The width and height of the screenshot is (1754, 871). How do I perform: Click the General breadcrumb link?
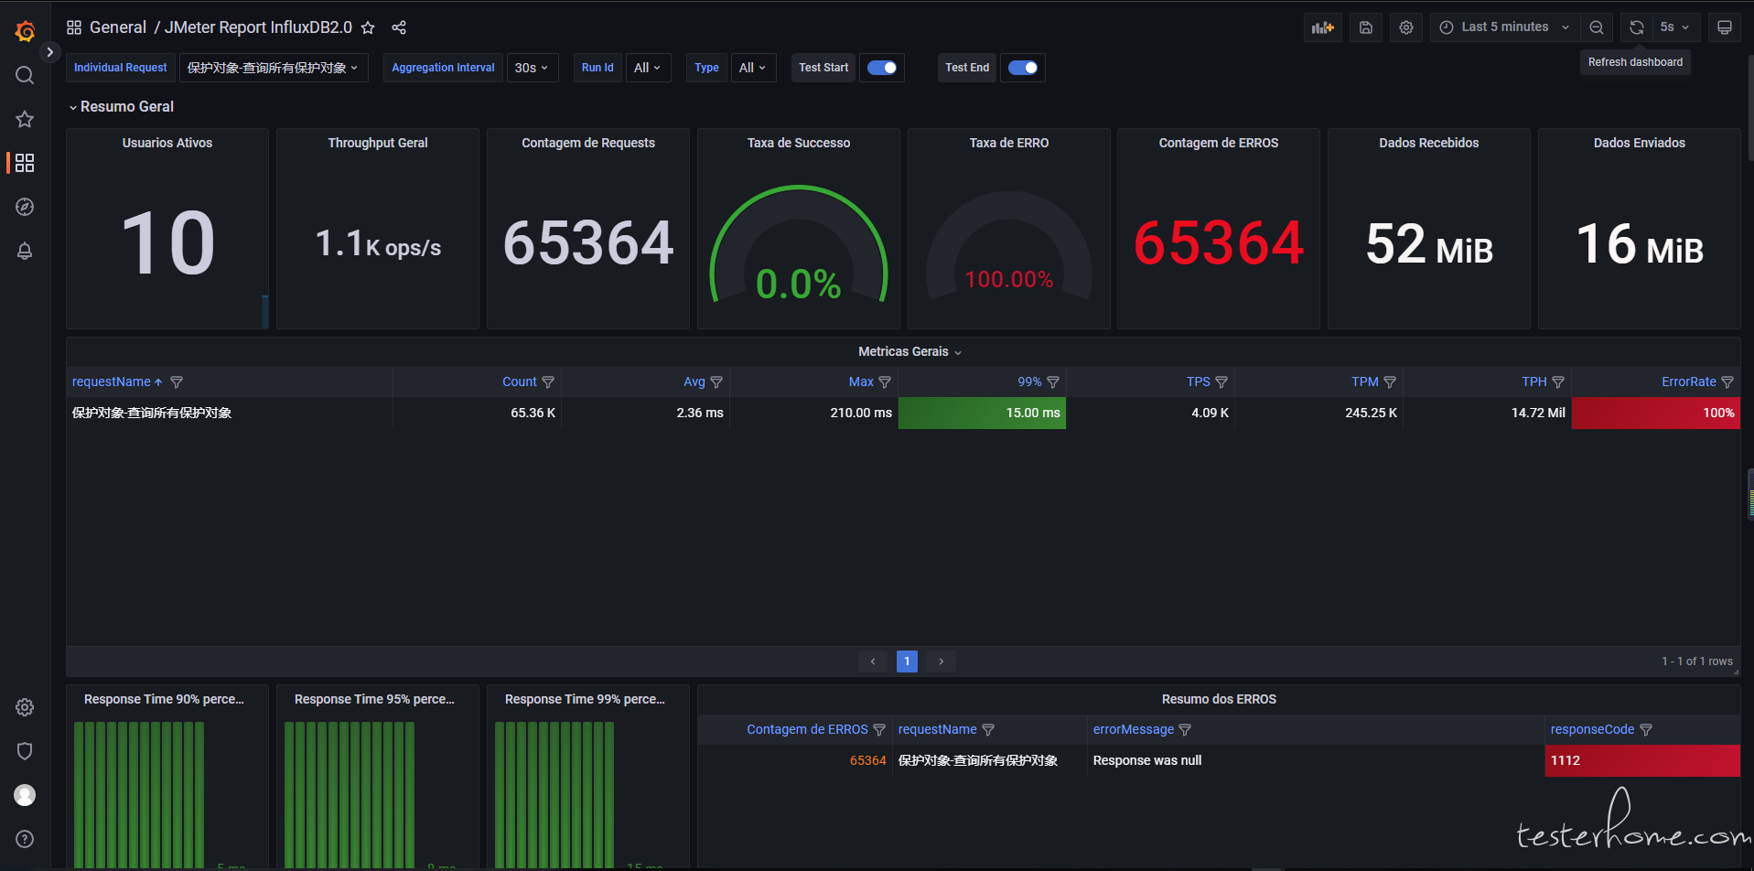click(117, 27)
